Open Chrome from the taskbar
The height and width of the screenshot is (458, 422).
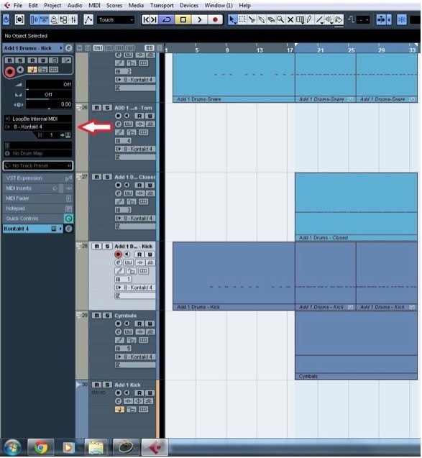[41, 447]
